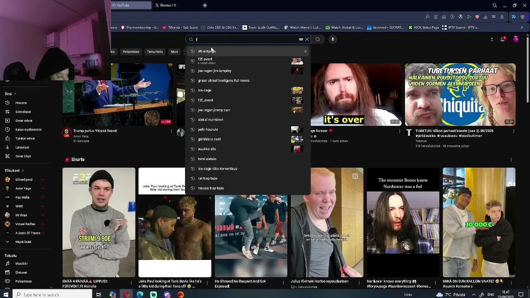This screenshot has width=530, height=298.
Task: Clear the YouTube search box
Action: [x=307, y=39]
